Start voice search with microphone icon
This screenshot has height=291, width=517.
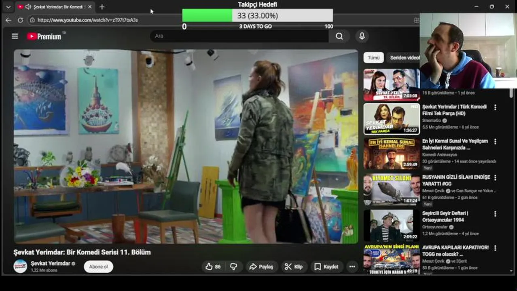[x=362, y=36]
